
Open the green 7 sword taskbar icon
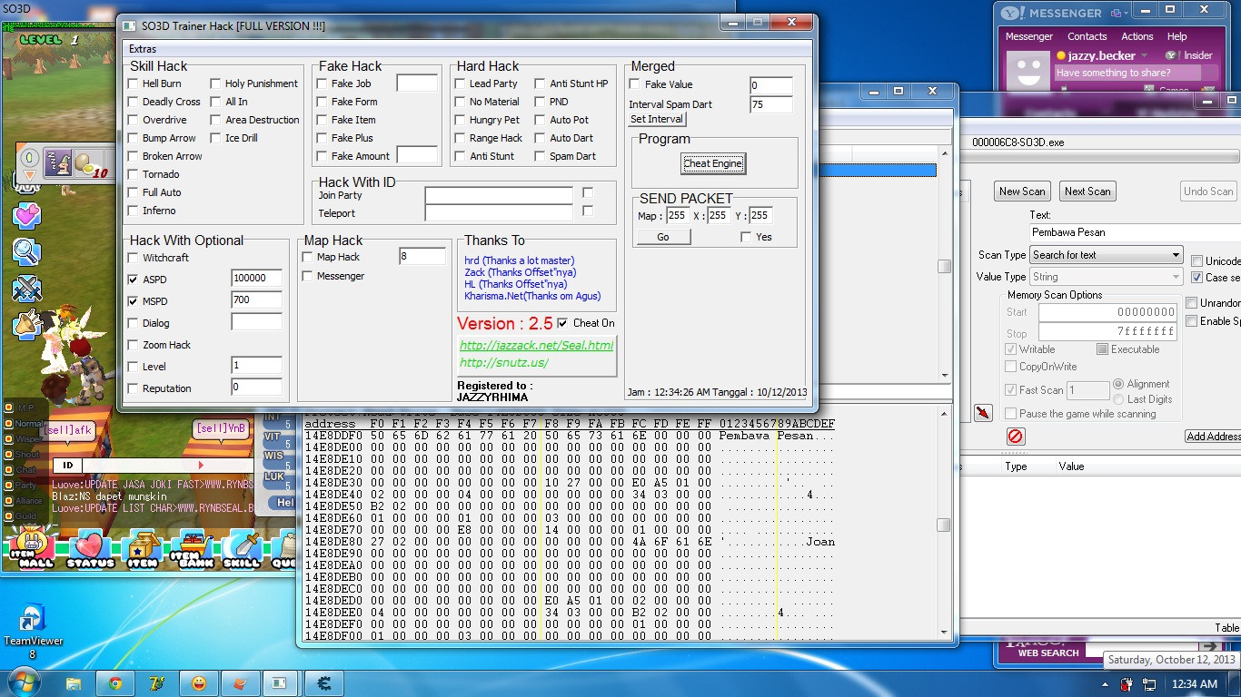[x=157, y=682]
